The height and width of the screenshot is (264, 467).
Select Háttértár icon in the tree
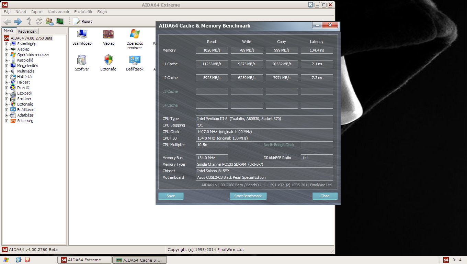pos(13,77)
